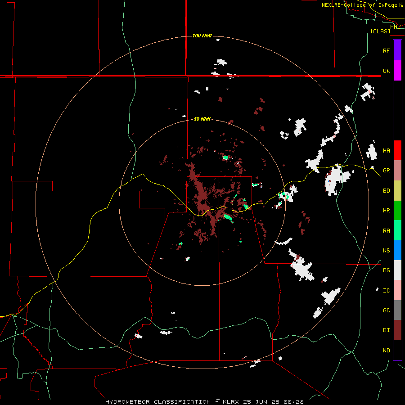405x405 pixels.
Task: Click the ND legend label
Action: coord(387,351)
